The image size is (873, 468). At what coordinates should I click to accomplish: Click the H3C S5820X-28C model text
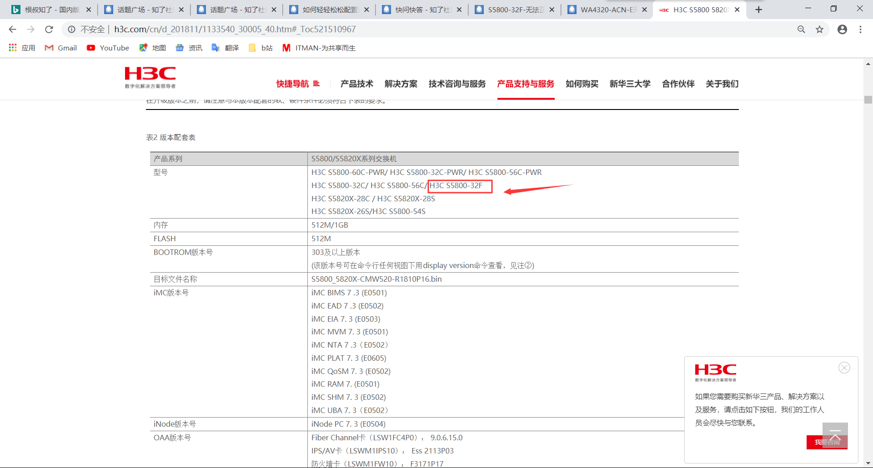(341, 199)
